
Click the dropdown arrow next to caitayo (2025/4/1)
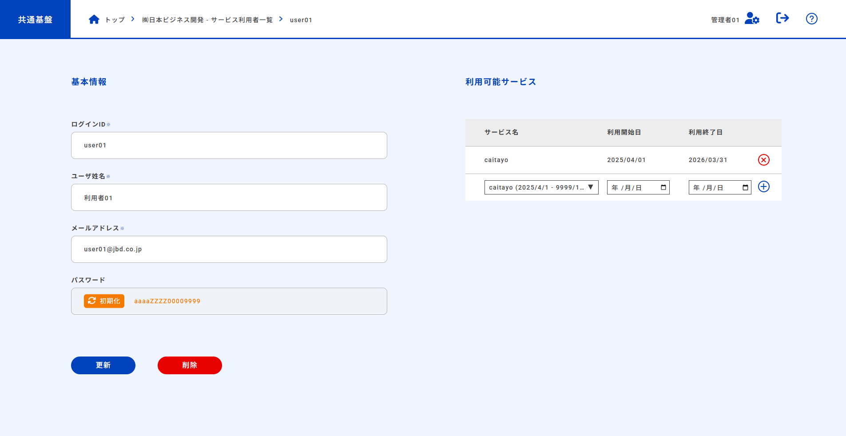tap(591, 187)
